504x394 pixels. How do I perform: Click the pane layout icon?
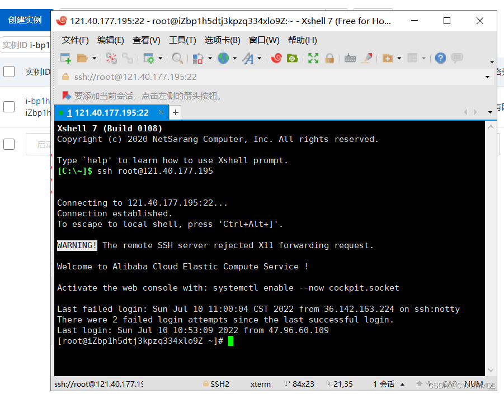click(x=412, y=59)
